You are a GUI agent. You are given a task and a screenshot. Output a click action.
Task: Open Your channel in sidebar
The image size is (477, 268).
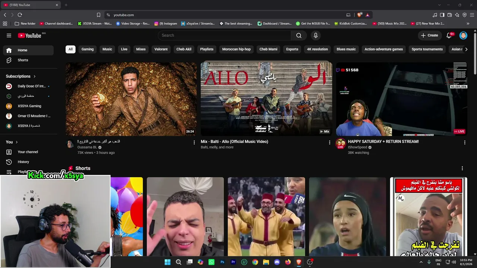[x=28, y=152]
